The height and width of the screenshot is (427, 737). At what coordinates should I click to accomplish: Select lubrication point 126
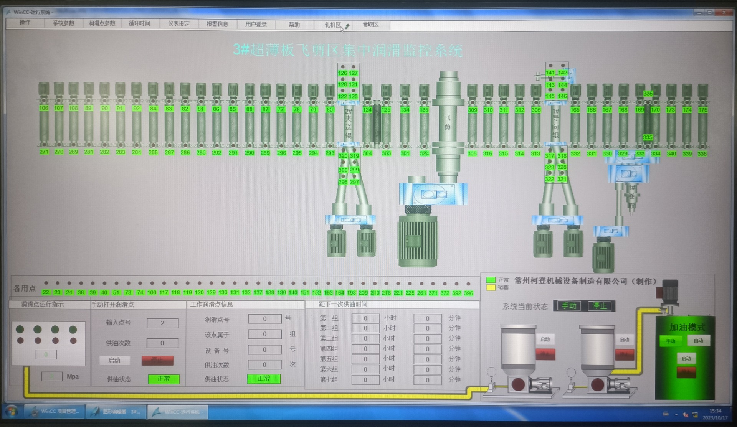coord(342,73)
